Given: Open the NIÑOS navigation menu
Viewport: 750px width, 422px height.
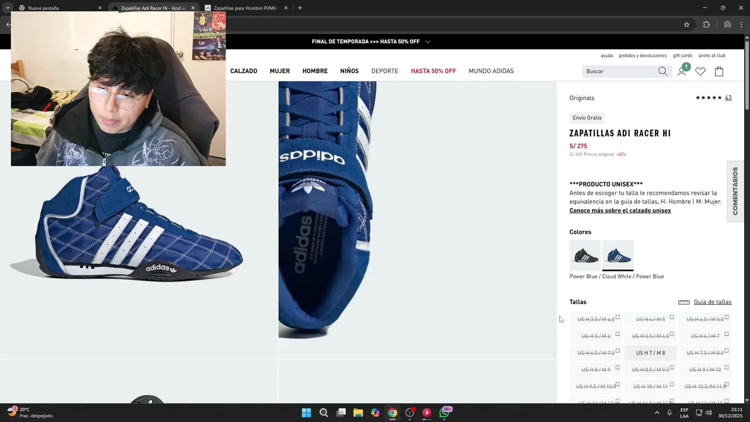Looking at the screenshot, I should tap(349, 71).
